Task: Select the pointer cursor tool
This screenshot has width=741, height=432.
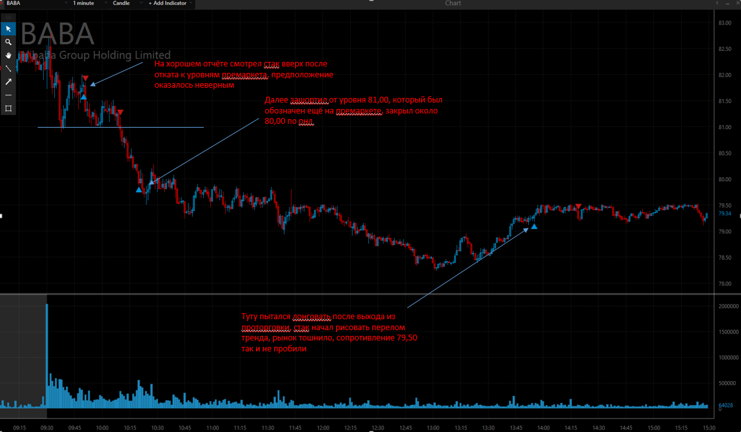Action: pyautogui.click(x=8, y=29)
